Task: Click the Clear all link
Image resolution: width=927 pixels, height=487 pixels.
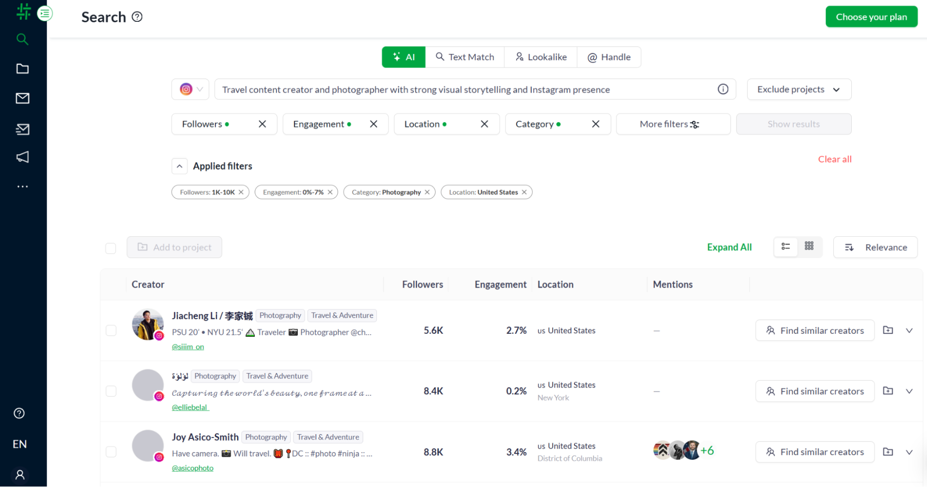Action: tap(834, 159)
